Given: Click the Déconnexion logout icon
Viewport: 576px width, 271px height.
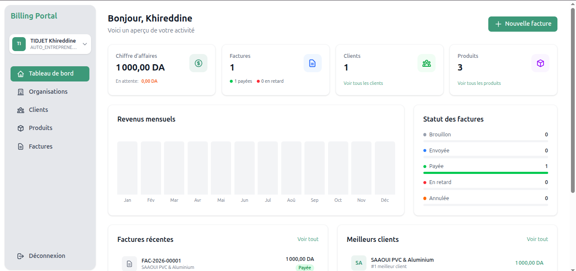Looking at the screenshot, I should (x=20, y=255).
